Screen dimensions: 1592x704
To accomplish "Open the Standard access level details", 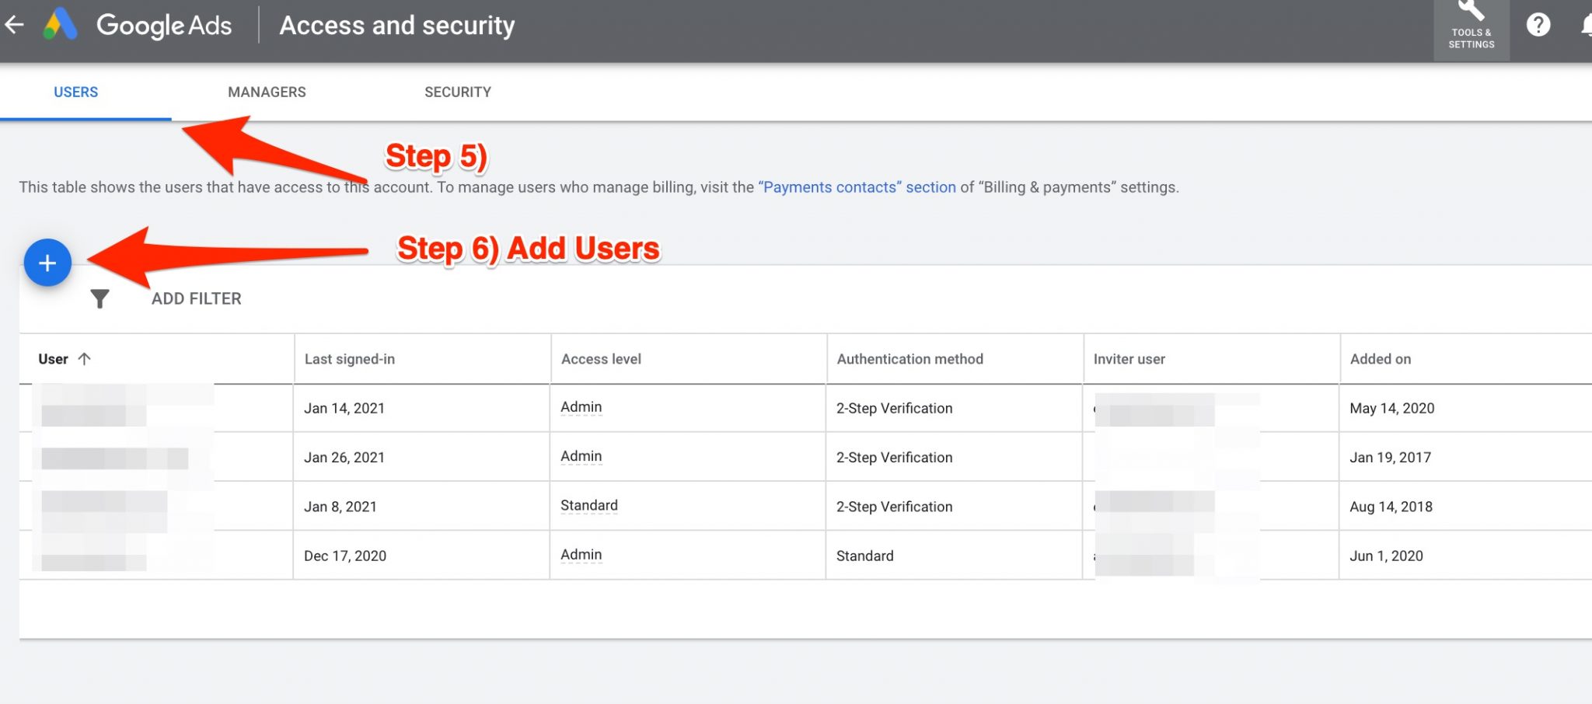I will point(588,505).
